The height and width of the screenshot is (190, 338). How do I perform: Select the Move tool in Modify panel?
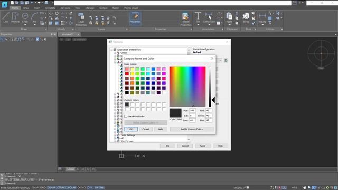[x=51, y=13]
